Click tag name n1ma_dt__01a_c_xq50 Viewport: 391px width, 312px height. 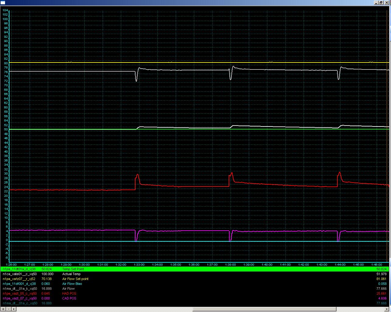(20, 303)
